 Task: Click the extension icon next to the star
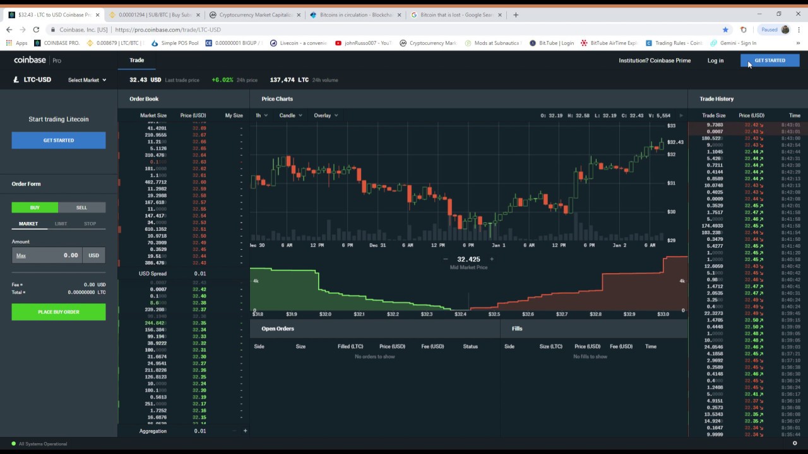743,30
